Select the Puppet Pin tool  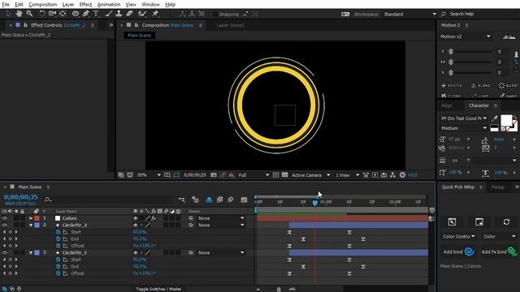(x=155, y=14)
